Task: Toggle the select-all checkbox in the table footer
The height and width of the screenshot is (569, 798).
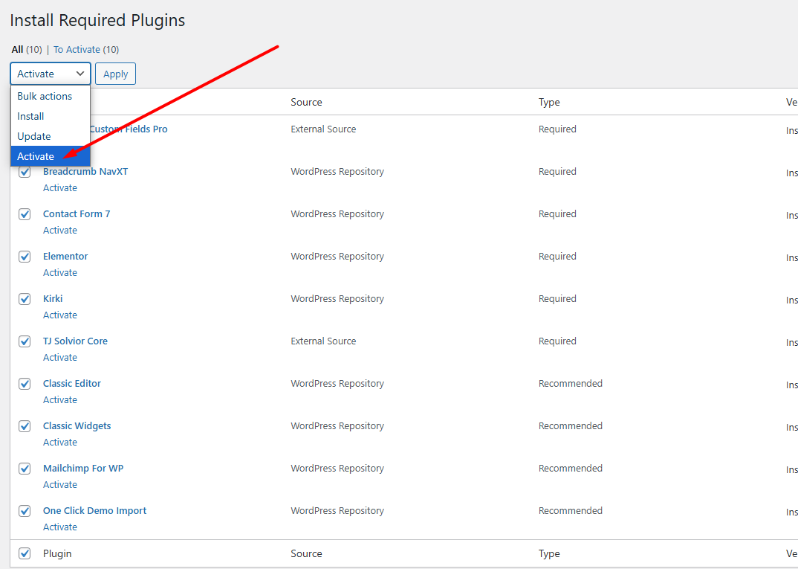Action: tap(25, 553)
